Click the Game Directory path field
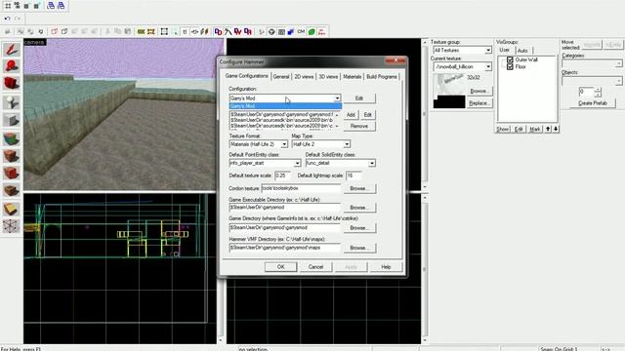This screenshot has height=351, width=625. coord(284,227)
